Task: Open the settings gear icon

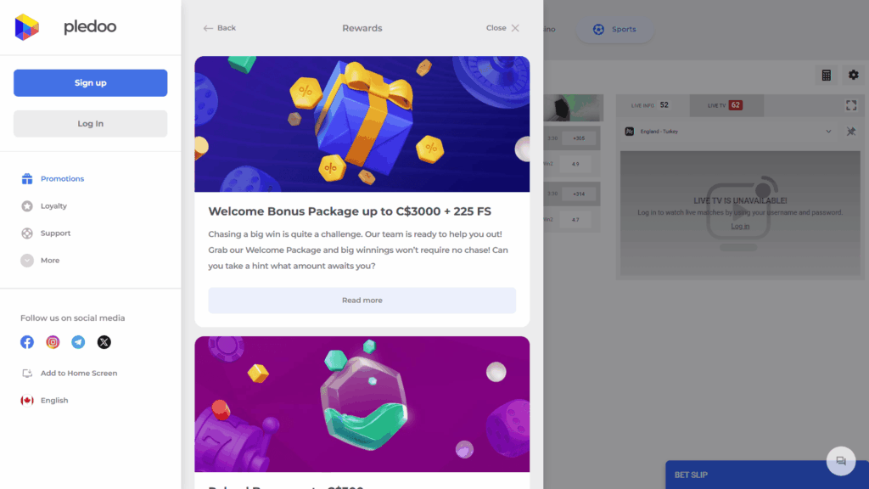Action: [853, 76]
